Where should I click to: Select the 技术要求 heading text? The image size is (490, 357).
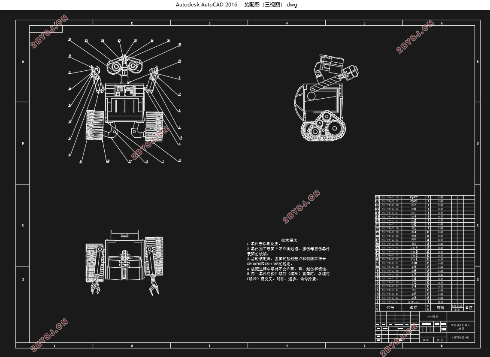pyautogui.click(x=289, y=240)
